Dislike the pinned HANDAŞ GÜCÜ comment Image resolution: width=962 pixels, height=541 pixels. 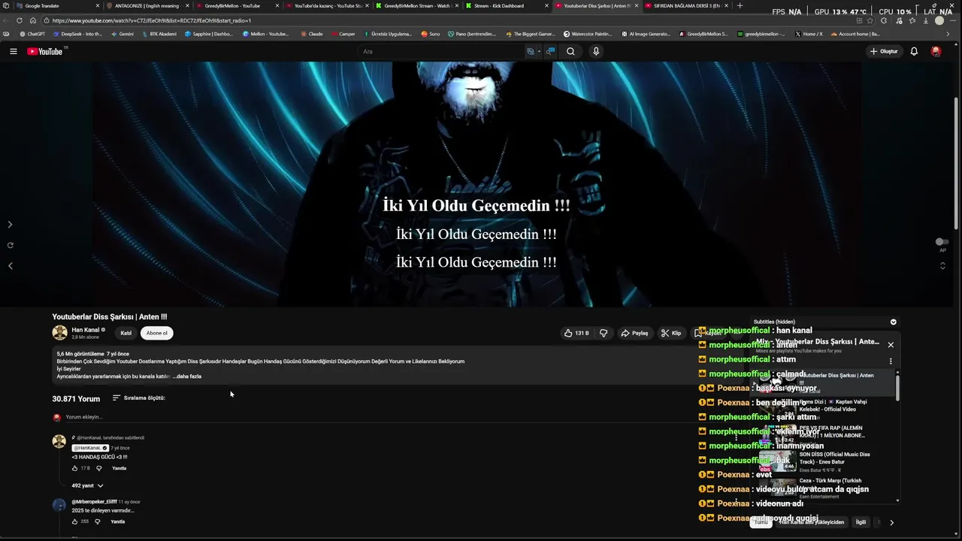[98, 468]
